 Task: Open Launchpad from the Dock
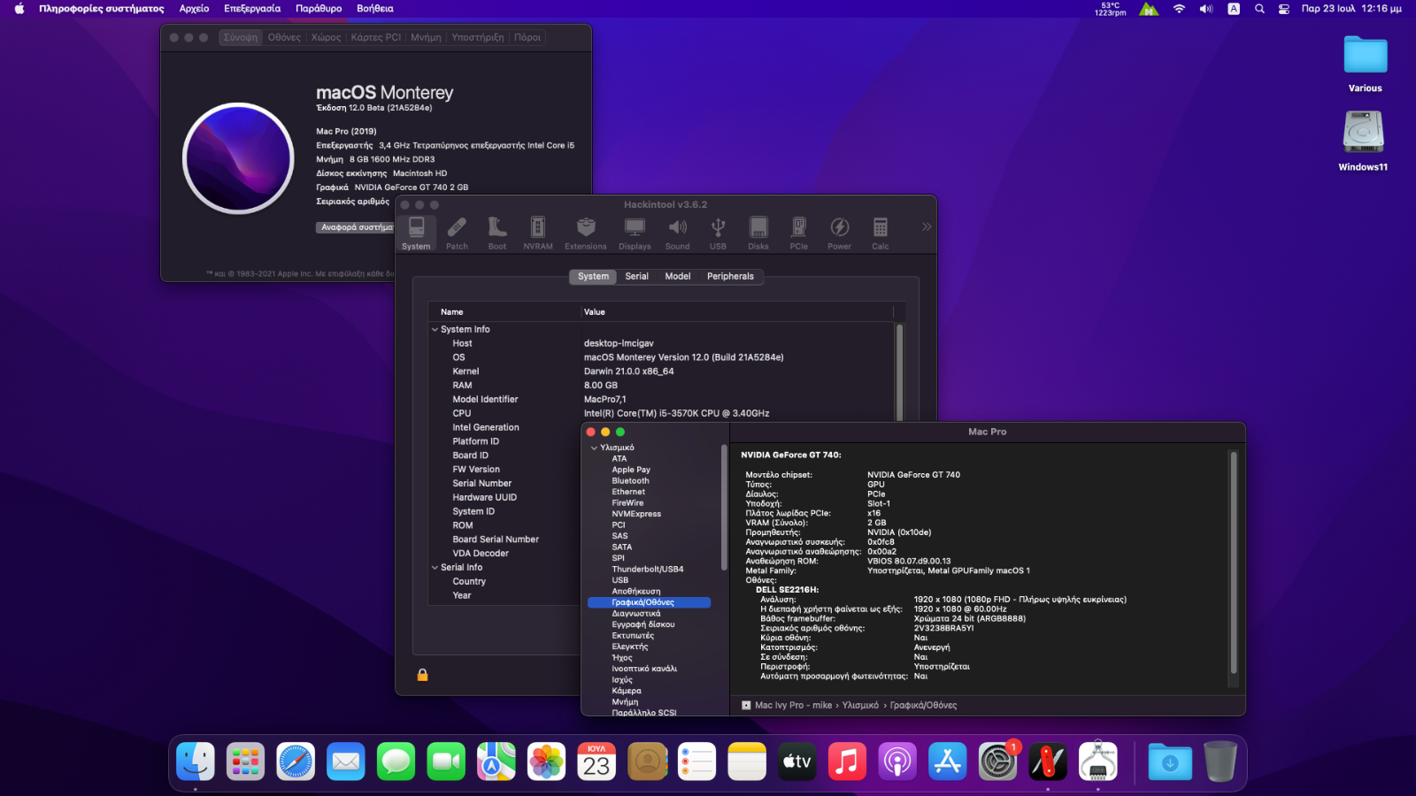pos(245,761)
